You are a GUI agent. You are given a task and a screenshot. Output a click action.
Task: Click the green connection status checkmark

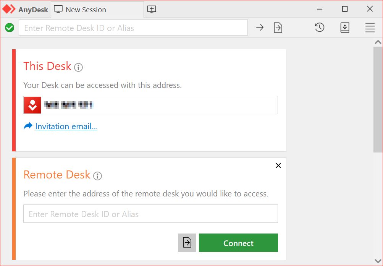pos(10,28)
